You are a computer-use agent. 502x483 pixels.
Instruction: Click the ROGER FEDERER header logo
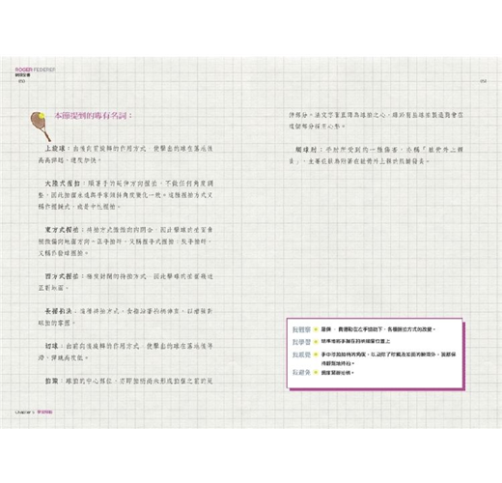pos(35,70)
